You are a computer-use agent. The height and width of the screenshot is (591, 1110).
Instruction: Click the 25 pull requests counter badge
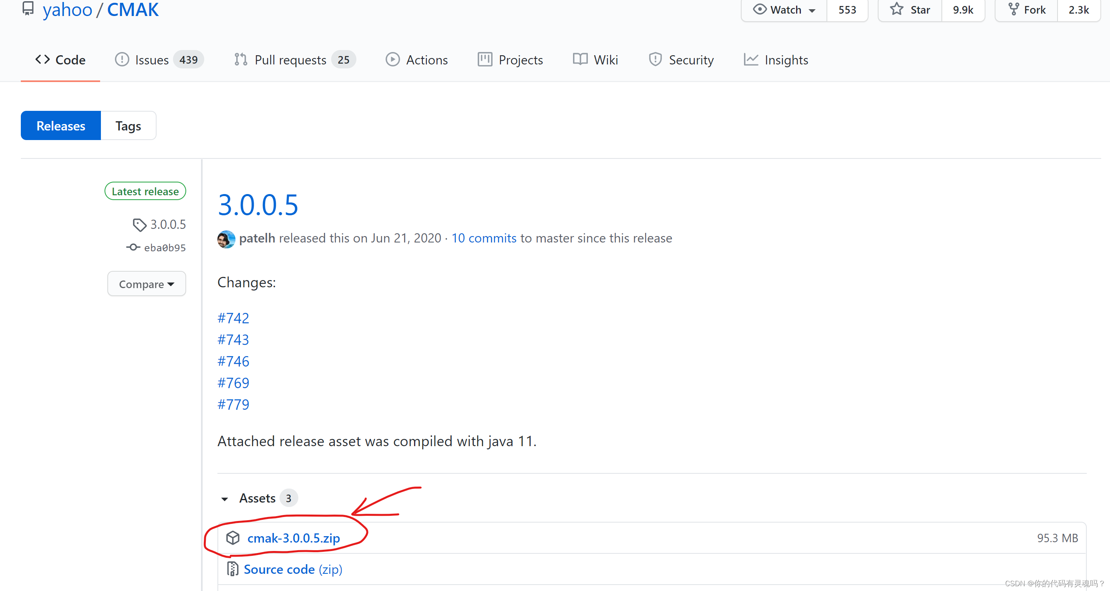(344, 59)
